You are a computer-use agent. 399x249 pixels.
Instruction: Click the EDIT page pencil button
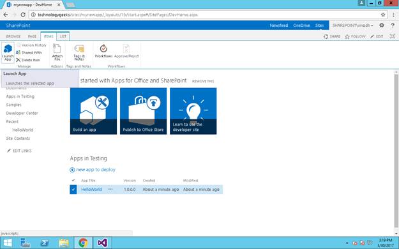point(377,36)
